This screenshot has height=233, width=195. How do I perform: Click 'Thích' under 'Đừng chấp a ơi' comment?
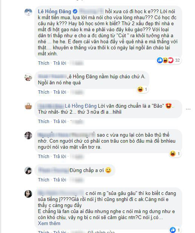[x=43, y=180]
